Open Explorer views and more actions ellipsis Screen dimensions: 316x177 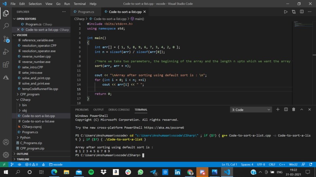[x=64, y=12]
